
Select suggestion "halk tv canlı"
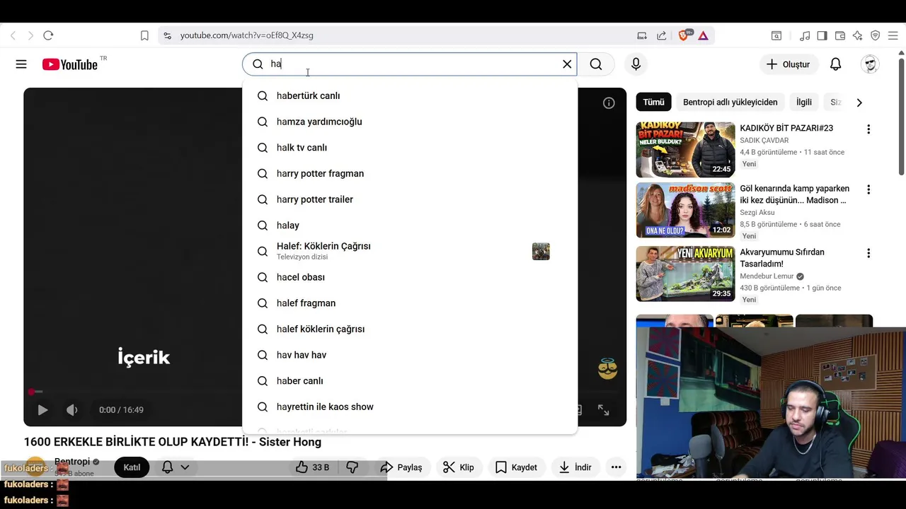pos(410,148)
